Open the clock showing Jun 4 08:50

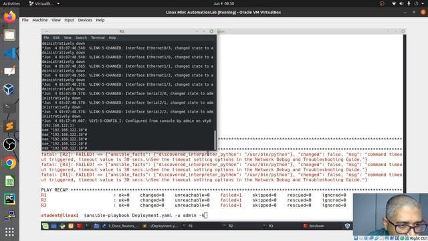point(224,3)
